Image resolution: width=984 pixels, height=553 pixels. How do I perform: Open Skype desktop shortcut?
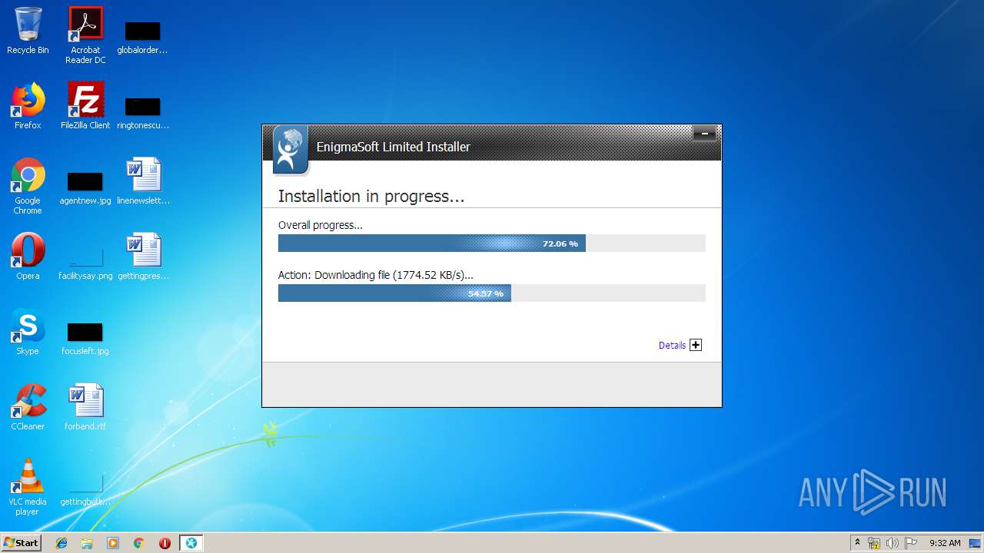(x=28, y=332)
